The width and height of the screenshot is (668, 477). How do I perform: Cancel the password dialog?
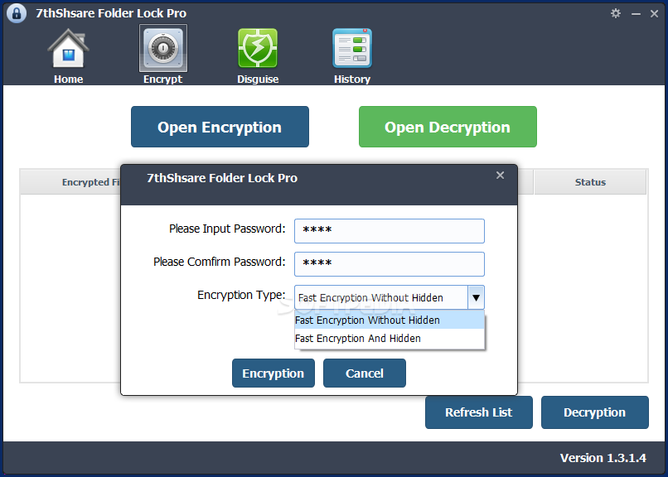pyautogui.click(x=365, y=373)
